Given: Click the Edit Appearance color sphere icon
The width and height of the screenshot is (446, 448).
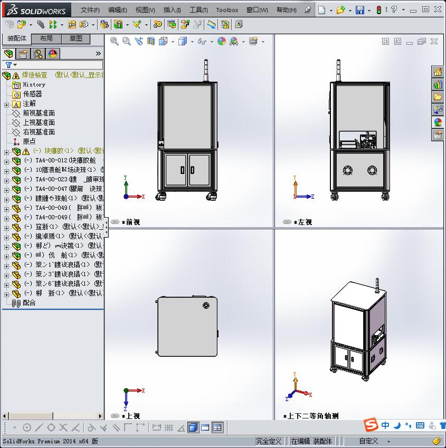Looking at the screenshot, I should tap(222, 41).
